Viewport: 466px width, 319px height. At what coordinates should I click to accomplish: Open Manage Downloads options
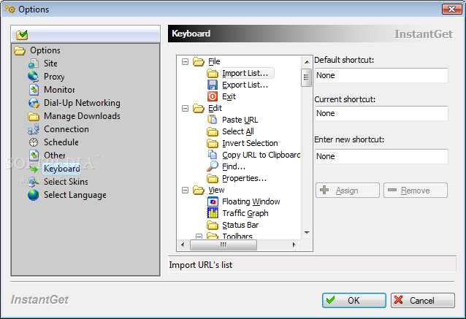point(82,116)
